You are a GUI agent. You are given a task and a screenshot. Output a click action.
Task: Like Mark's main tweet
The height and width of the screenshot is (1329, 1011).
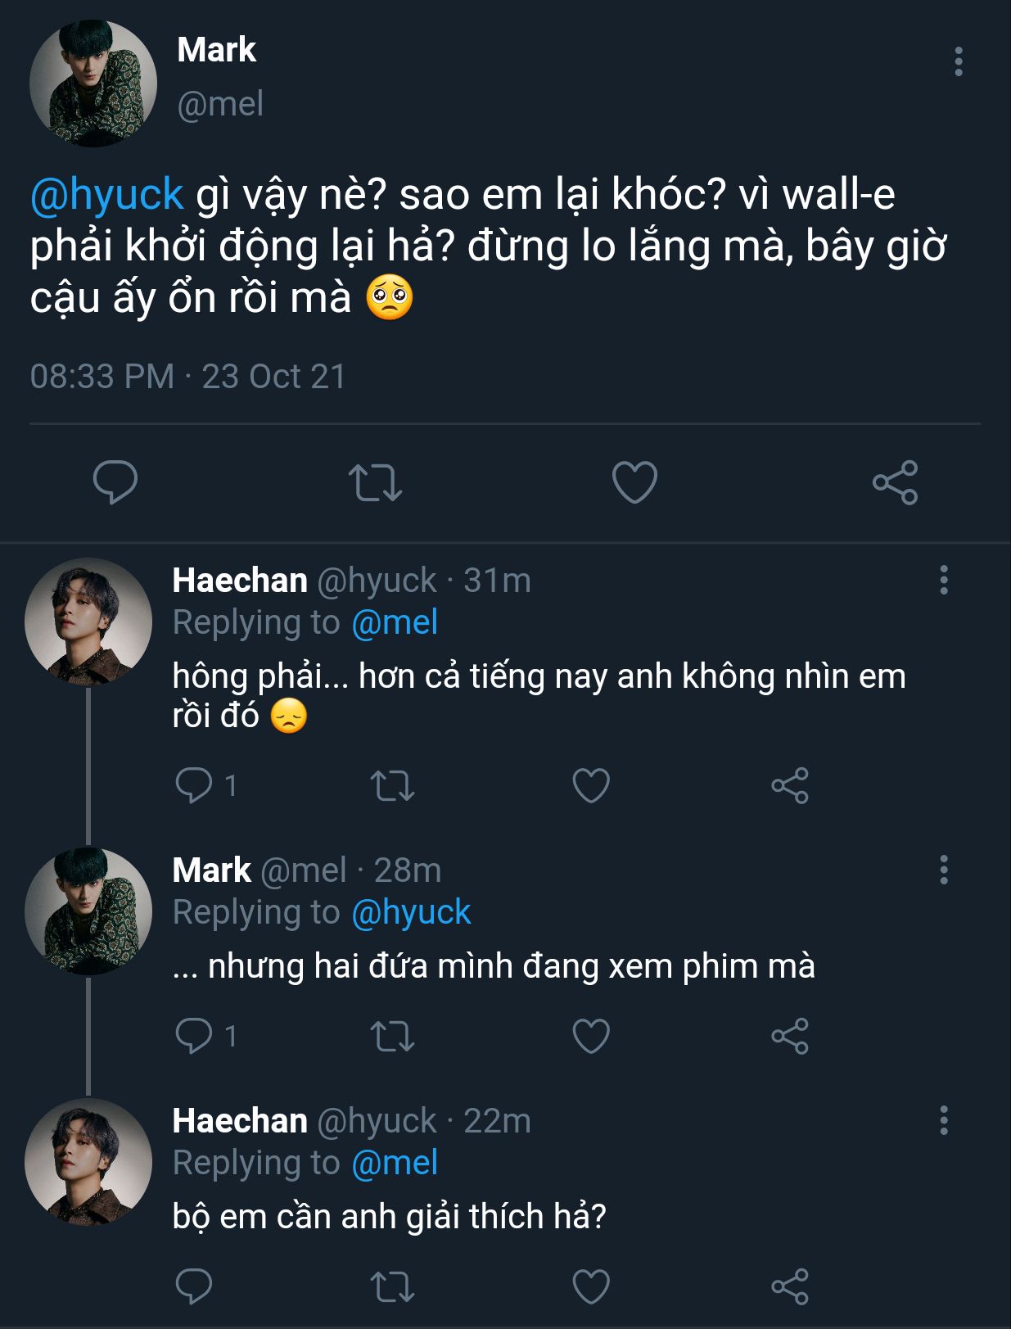[634, 481]
